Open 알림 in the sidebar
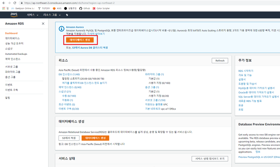Viewport: 280px width, 167px height. point(8,98)
